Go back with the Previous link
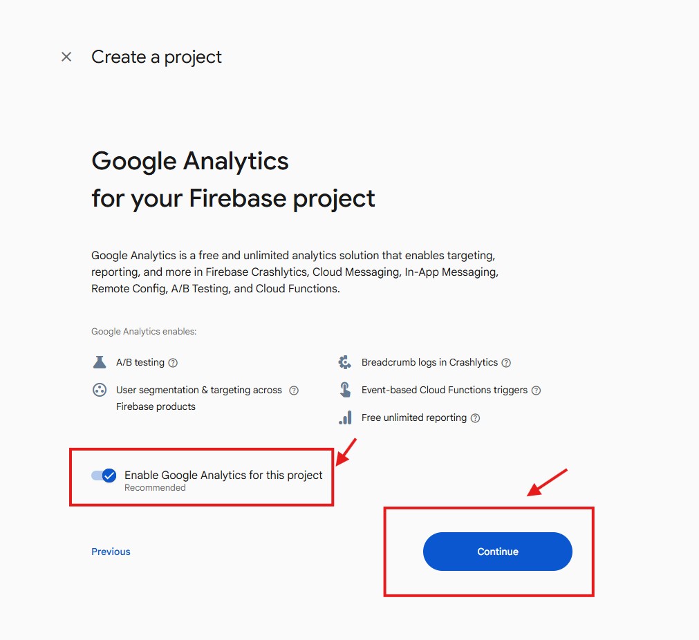 [x=111, y=552]
